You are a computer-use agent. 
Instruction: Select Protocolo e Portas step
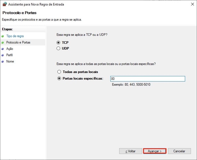click(18, 42)
